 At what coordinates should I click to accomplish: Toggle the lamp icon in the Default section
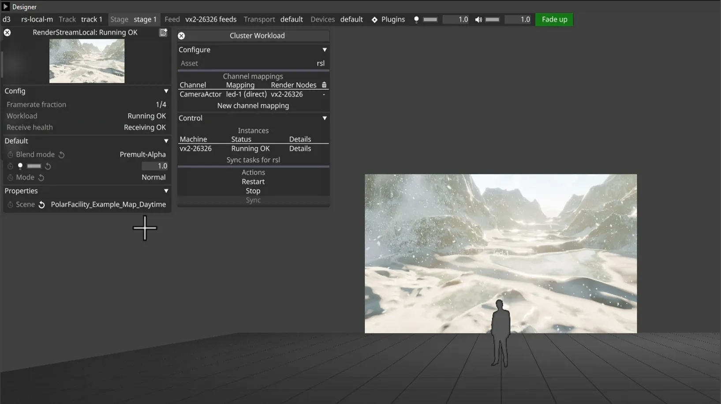click(20, 166)
